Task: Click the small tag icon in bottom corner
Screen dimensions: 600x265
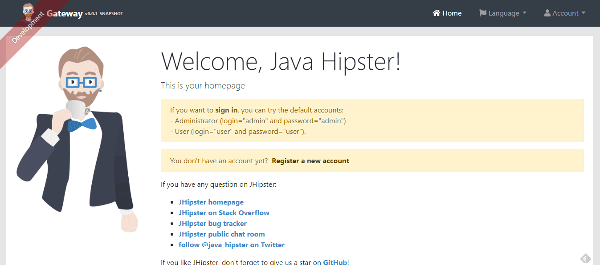Action: [585, 259]
